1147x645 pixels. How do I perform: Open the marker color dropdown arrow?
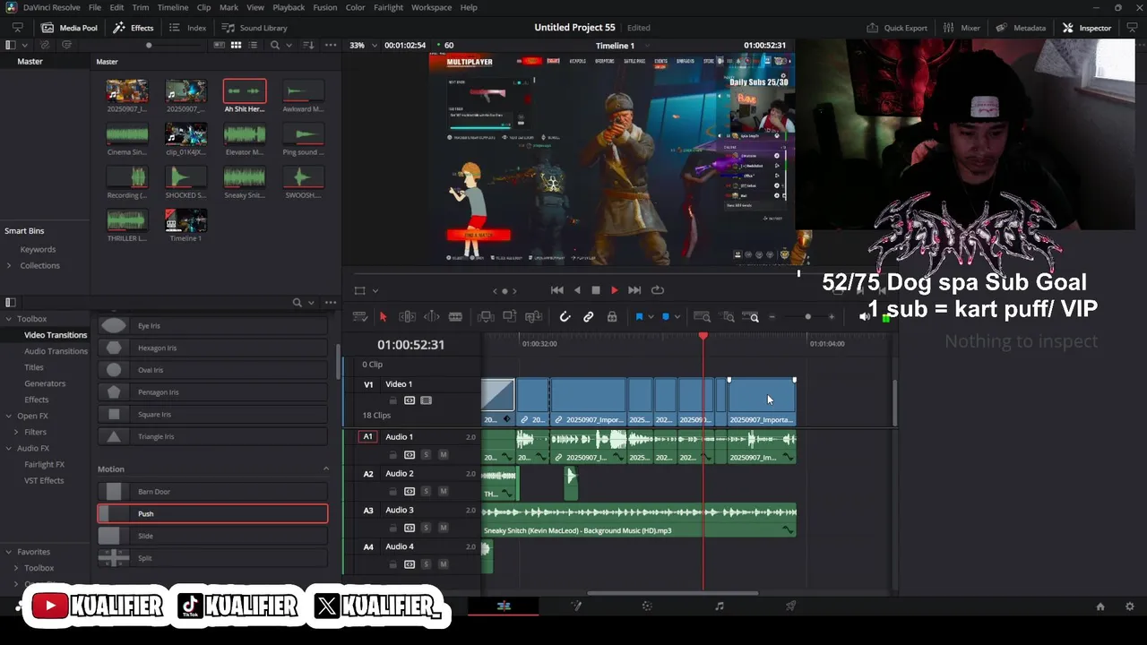coord(677,317)
